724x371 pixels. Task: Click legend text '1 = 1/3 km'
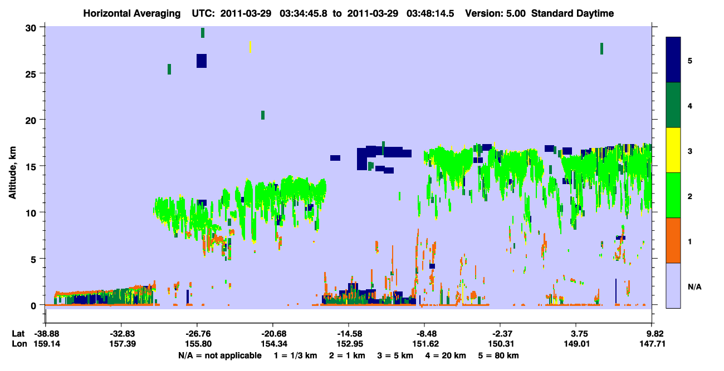click(x=296, y=355)
